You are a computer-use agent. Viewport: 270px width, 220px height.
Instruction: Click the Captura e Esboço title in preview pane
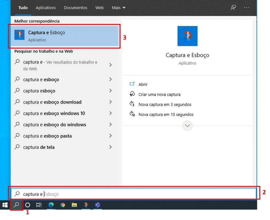(187, 55)
